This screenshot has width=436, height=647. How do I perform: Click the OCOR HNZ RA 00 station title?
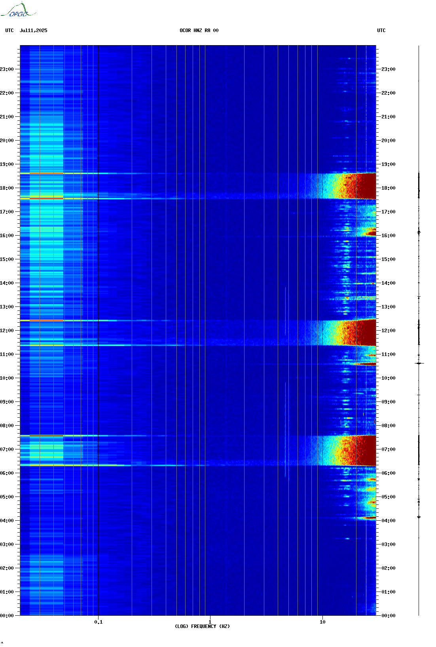click(199, 30)
